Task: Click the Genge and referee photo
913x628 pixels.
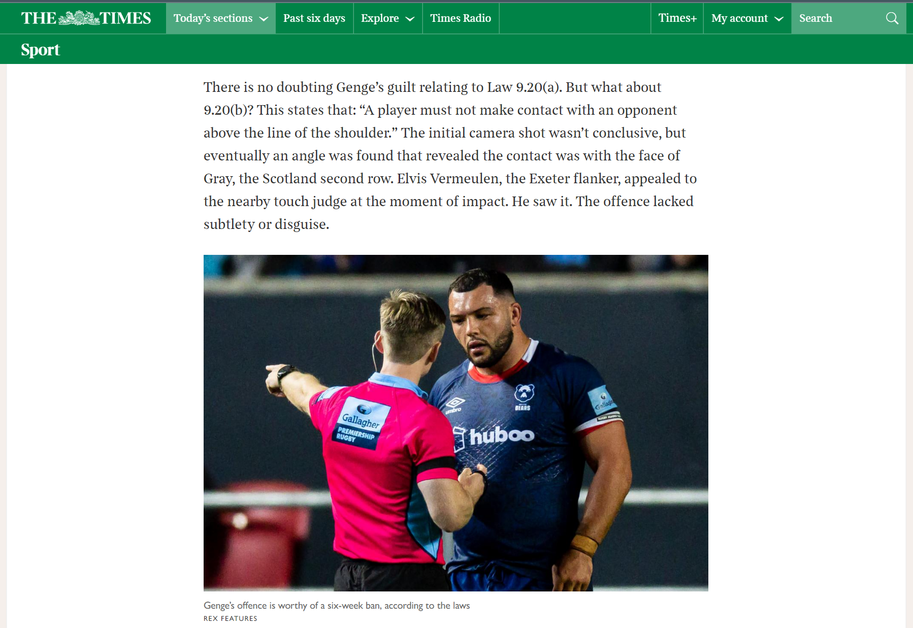Action: click(455, 423)
